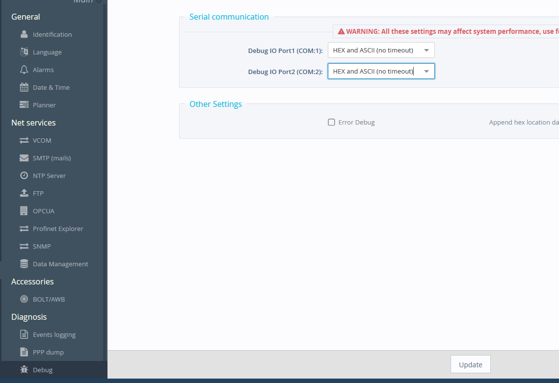
Task: Open the Language settings page
Action: [x=47, y=52]
